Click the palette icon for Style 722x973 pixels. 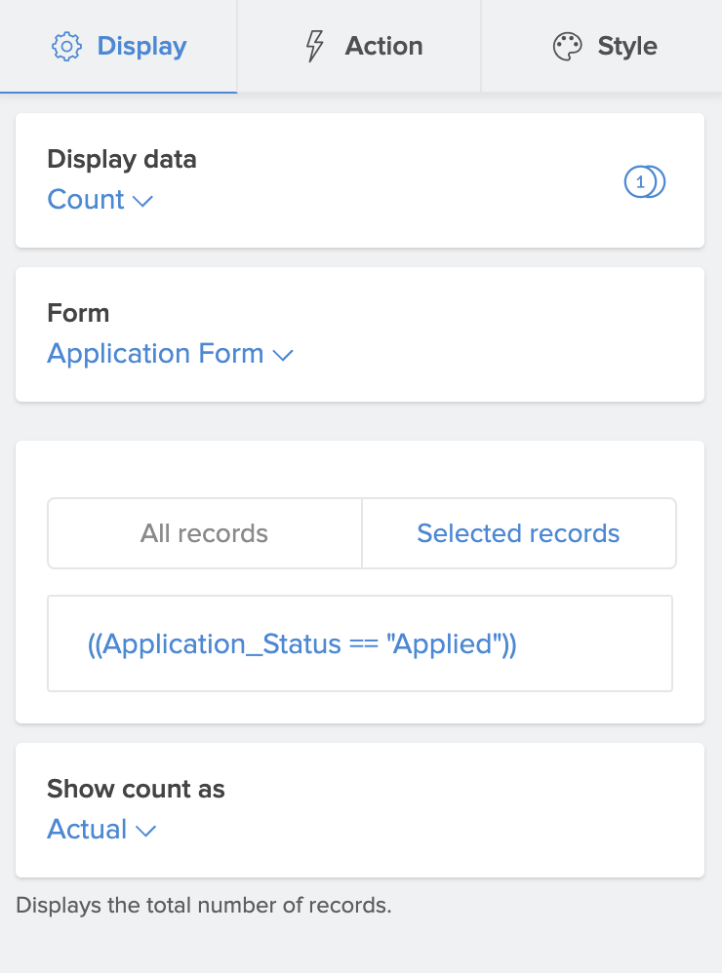pos(567,47)
